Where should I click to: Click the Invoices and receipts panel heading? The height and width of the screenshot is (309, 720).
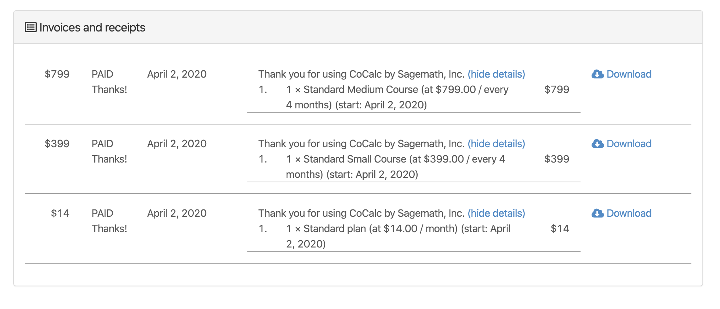coord(92,27)
